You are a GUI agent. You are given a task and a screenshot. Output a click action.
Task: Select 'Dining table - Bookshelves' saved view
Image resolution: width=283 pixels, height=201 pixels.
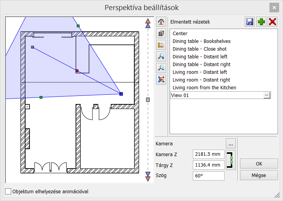201,41
